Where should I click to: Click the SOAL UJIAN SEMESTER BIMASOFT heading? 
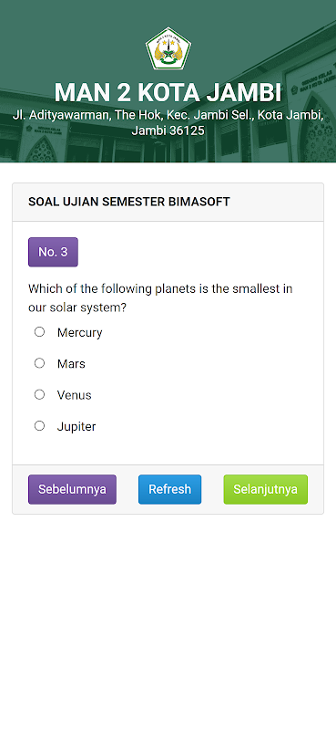pos(129,202)
